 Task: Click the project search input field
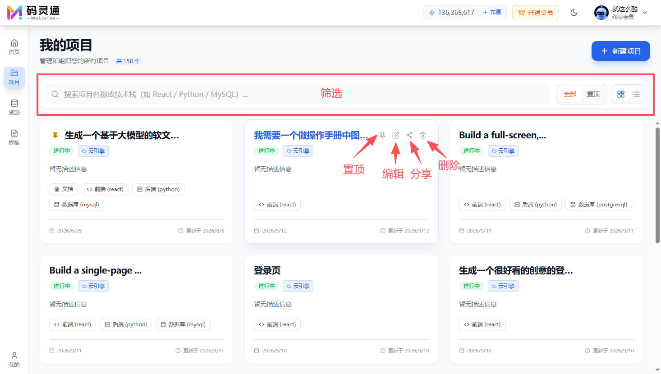point(297,94)
